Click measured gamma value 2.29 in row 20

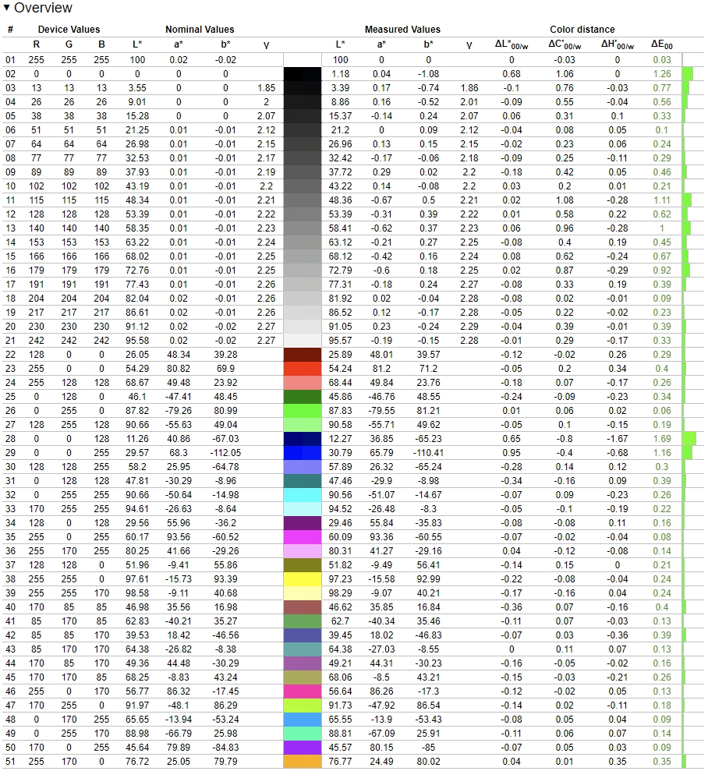(x=469, y=327)
